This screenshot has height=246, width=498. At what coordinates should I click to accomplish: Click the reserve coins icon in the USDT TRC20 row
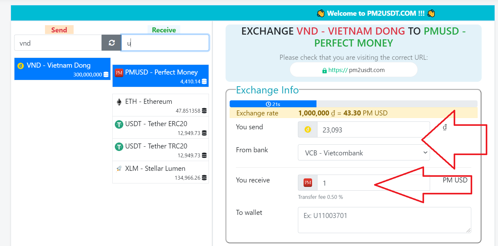tap(204, 155)
